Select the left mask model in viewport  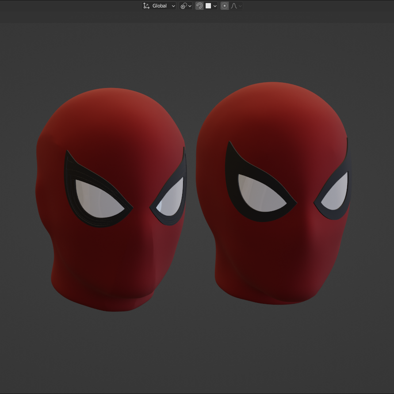click(111, 200)
